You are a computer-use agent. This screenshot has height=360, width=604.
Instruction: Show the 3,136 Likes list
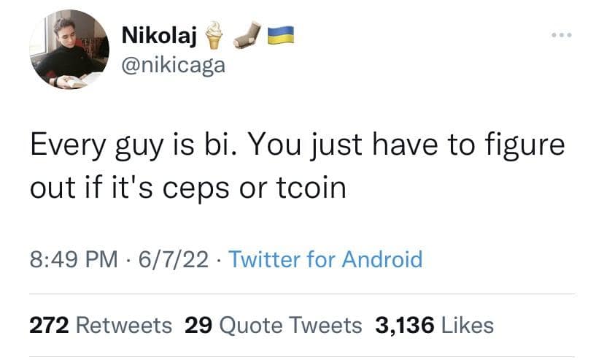[434, 325]
